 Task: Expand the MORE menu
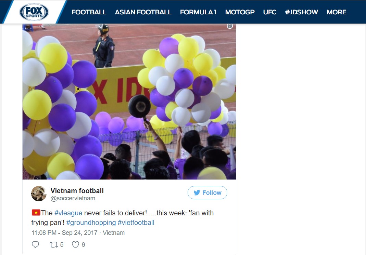click(336, 12)
